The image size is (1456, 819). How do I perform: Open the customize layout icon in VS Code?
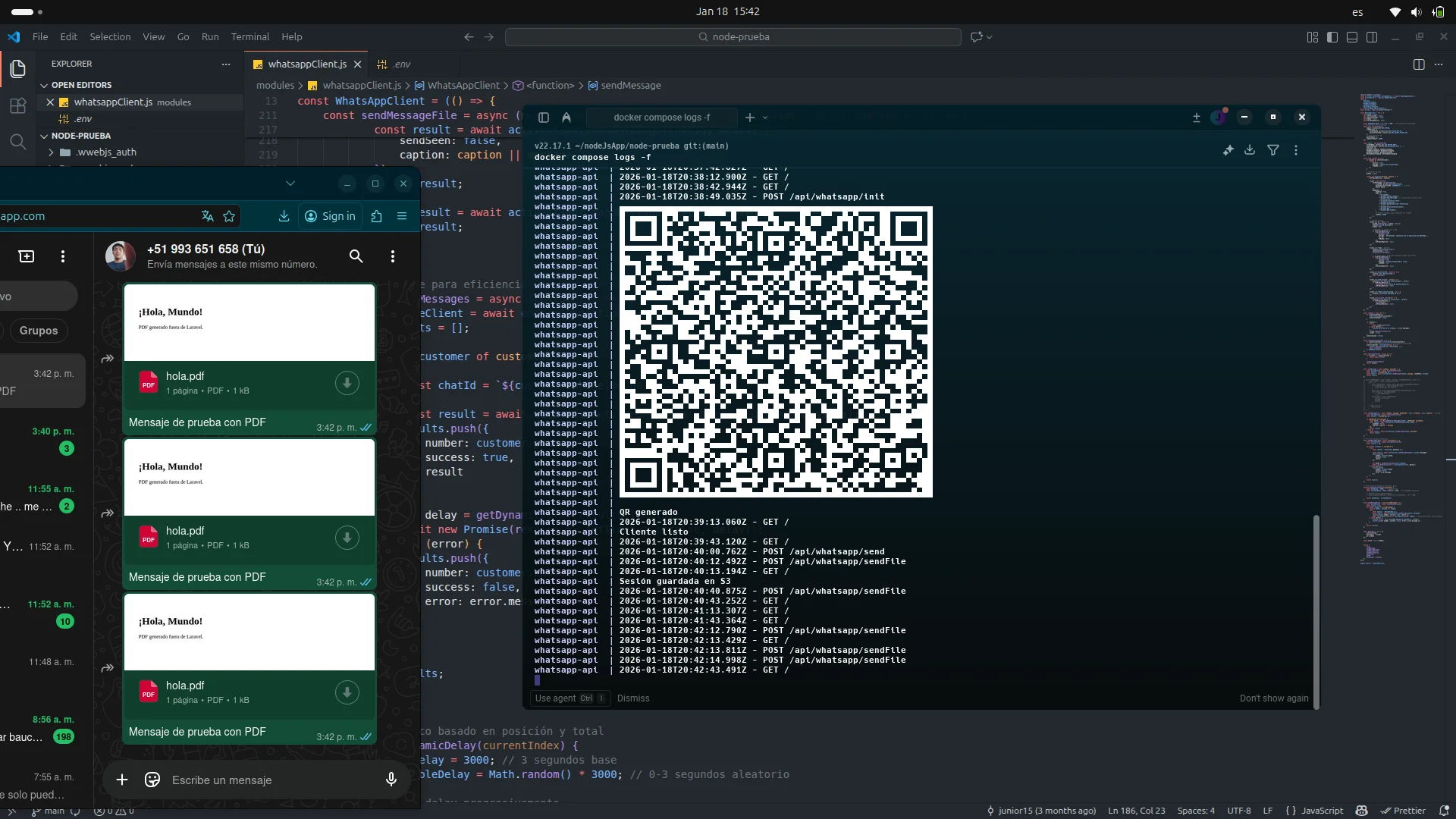pyautogui.click(x=1313, y=36)
